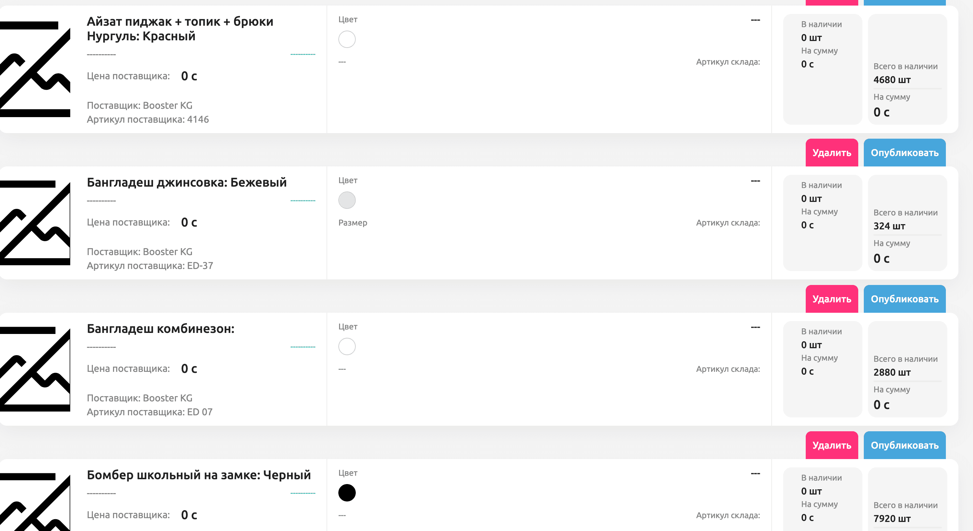Choose the black color circle for Бомбер школьный
The image size is (973, 531).
[x=347, y=492]
